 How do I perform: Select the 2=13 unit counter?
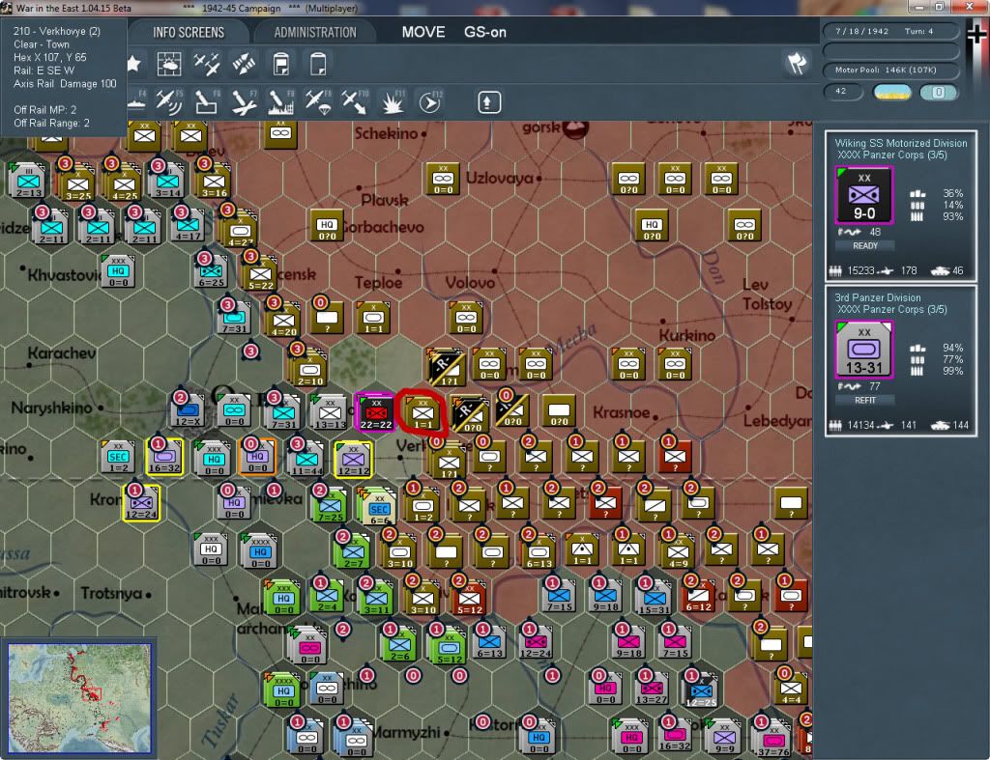[28, 181]
